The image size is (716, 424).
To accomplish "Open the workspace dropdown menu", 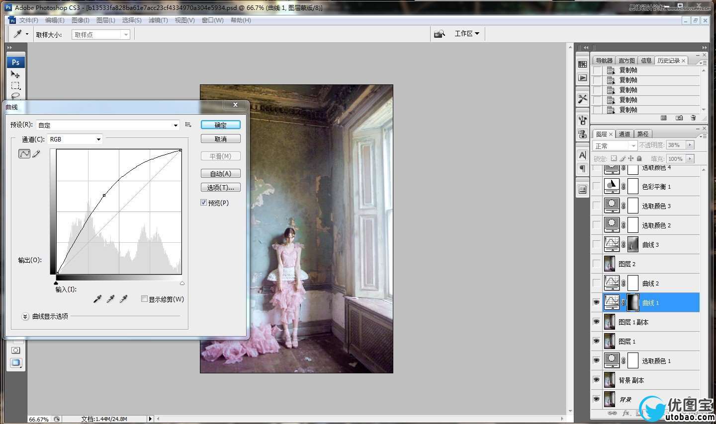I will pos(467,34).
